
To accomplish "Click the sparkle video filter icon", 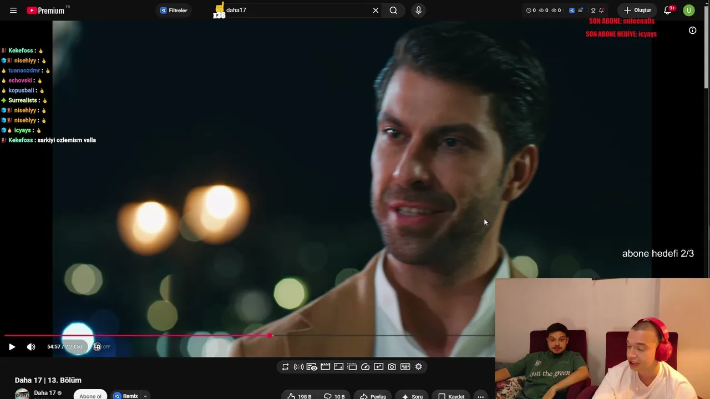I will click(x=378, y=367).
